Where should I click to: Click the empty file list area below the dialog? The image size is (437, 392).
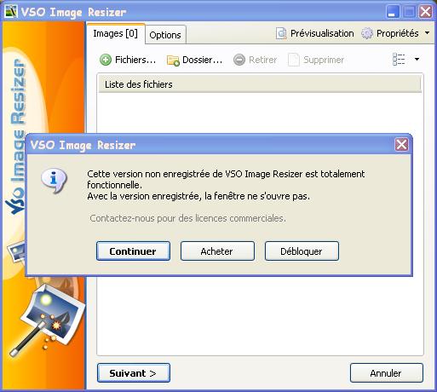(x=260, y=315)
